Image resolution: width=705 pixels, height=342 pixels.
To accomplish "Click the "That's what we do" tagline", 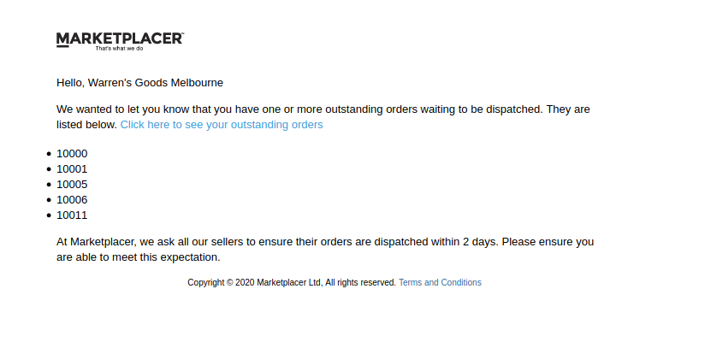I will tap(119, 49).
